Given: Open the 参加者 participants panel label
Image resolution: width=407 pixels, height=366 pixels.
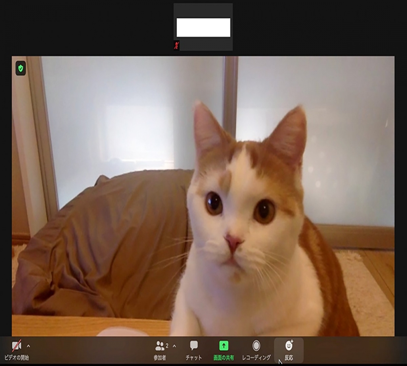Looking at the screenshot, I should (160, 358).
